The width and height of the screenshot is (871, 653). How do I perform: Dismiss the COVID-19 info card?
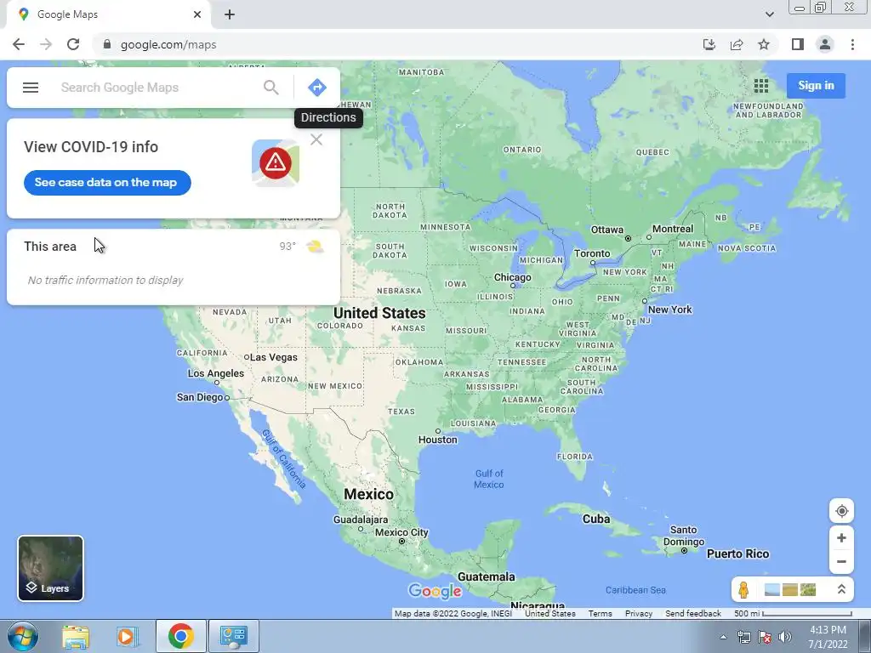click(316, 139)
